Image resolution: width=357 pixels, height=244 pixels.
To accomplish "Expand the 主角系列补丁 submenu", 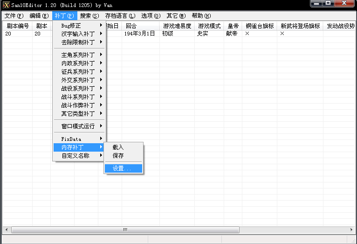I will (79, 55).
